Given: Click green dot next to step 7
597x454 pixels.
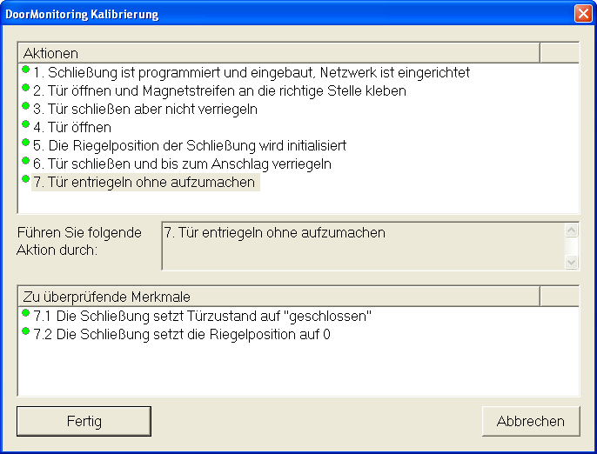Looking at the screenshot, I should pos(25,178).
